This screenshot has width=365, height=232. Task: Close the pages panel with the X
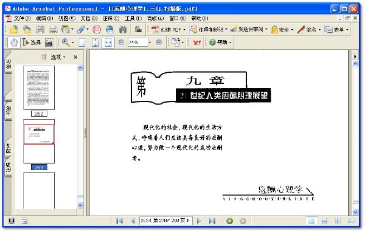[75, 57]
